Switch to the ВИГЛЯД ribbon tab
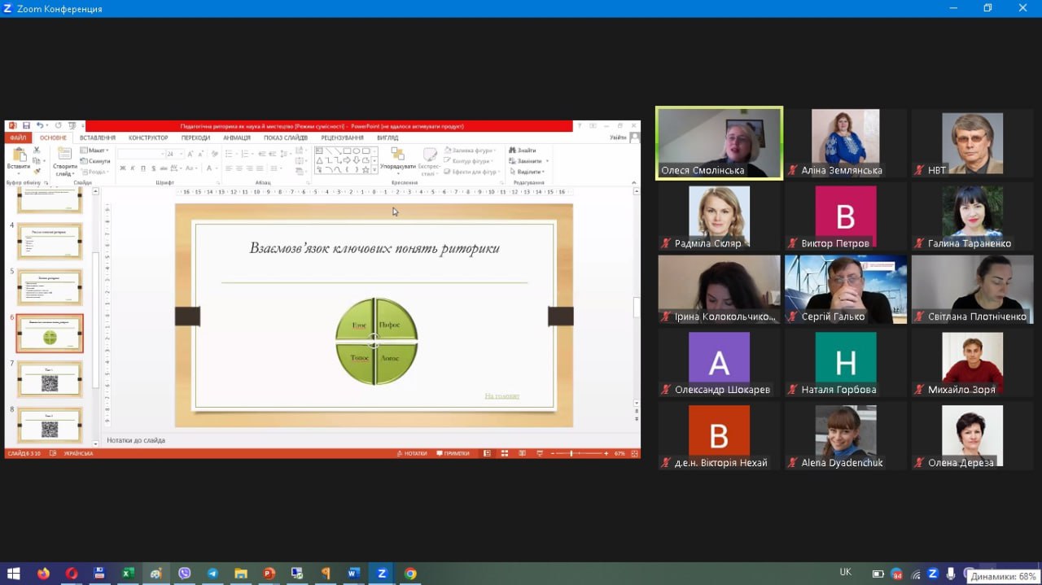 387,138
